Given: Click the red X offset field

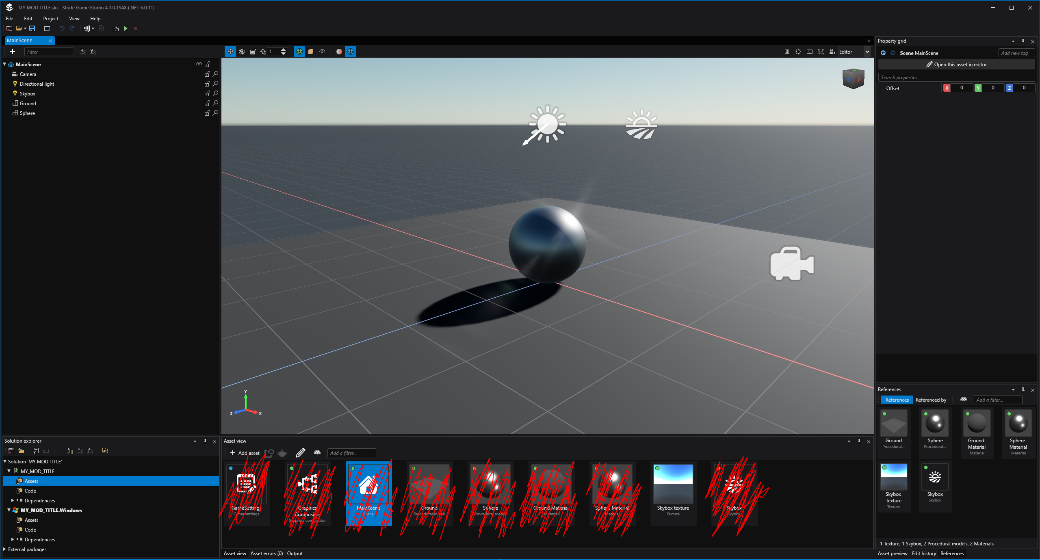Looking at the screenshot, I should (961, 88).
